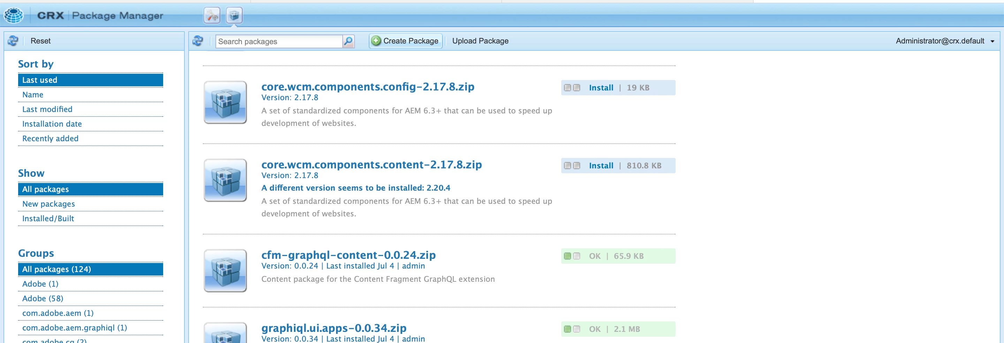Sort packages by Last modified
Viewport: 1004px width, 343px height.
tap(90, 109)
